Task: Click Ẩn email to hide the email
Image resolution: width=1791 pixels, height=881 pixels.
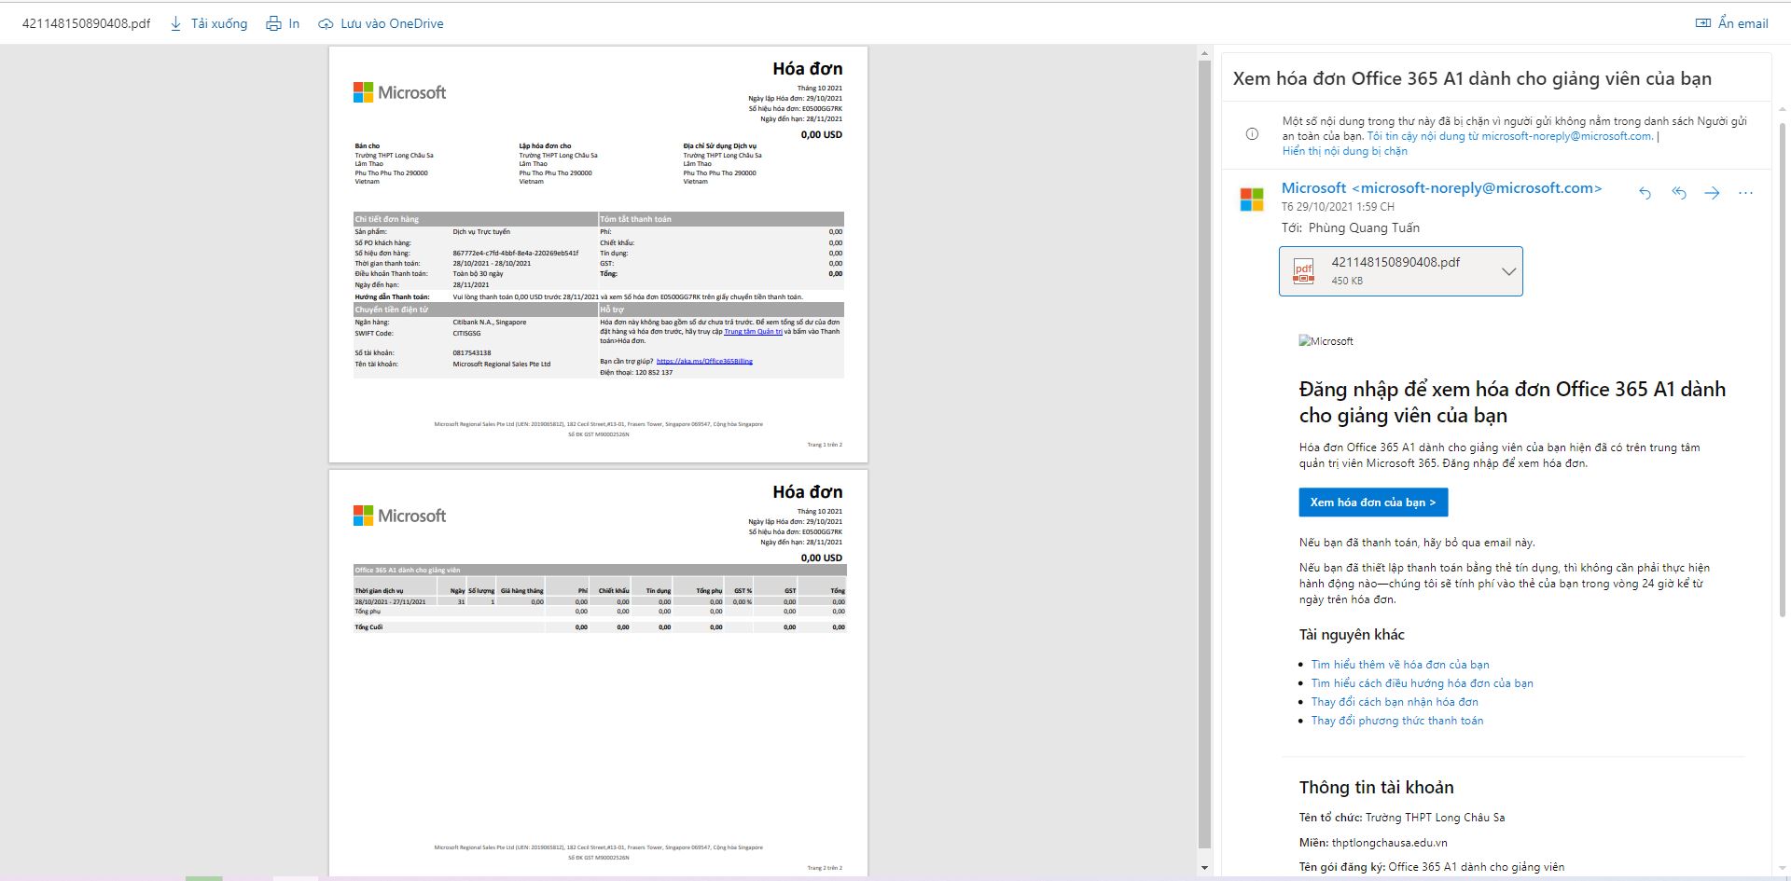Action: [x=1743, y=23]
